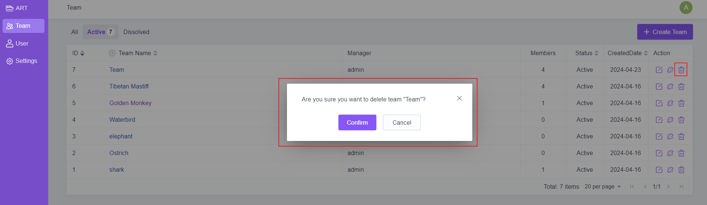Viewport: 707px width, 205px height.
Task: Edit the Golden Monkey team
Action: (x=659, y=103)
